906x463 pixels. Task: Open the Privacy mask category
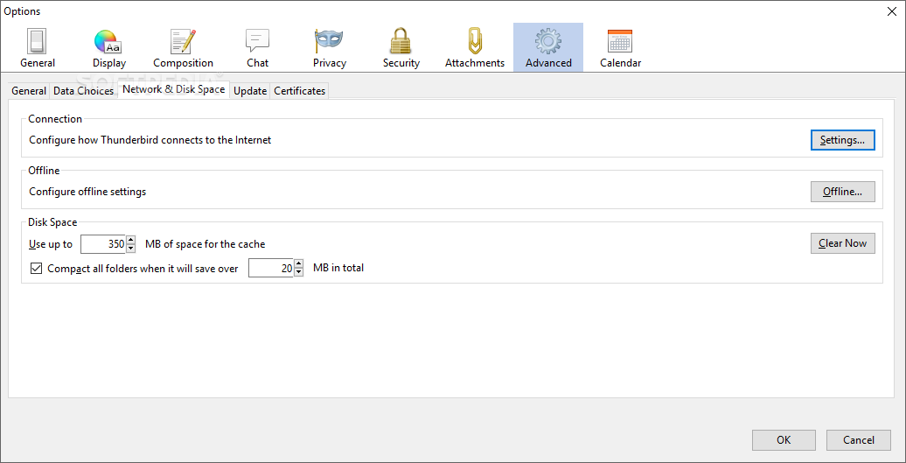[x=330, y=48]
